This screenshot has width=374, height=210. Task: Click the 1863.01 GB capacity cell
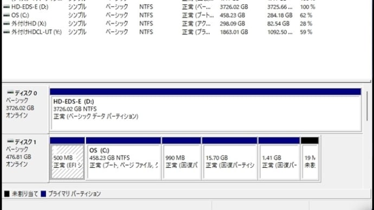pos(234,32)
